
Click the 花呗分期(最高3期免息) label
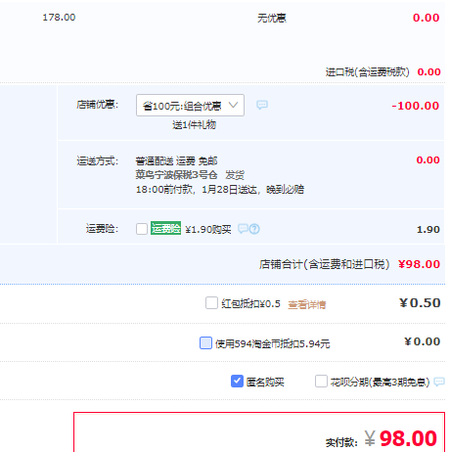(380, 382)
